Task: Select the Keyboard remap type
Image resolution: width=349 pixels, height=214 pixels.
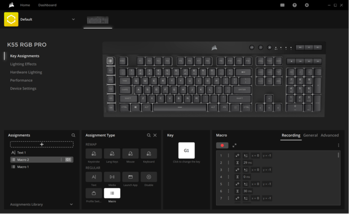Action: coord(148,154)
